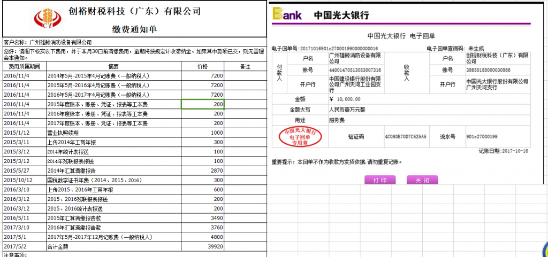Click the 中国光大银行 电子回单 receipt title

pyautogui.click(x=401, y=36)
